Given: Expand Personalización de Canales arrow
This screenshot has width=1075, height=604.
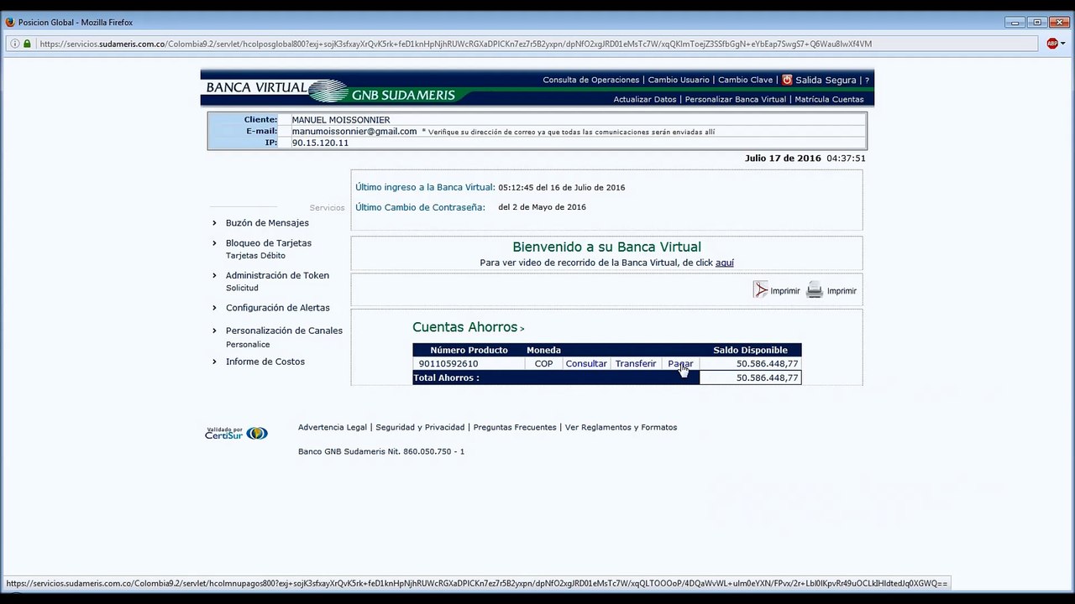Looking at the screenshot, I should tap(214, 331).
